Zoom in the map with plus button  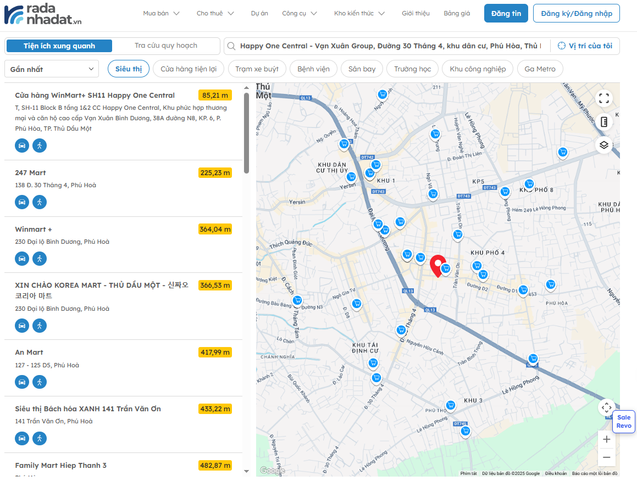click(606, 439)
